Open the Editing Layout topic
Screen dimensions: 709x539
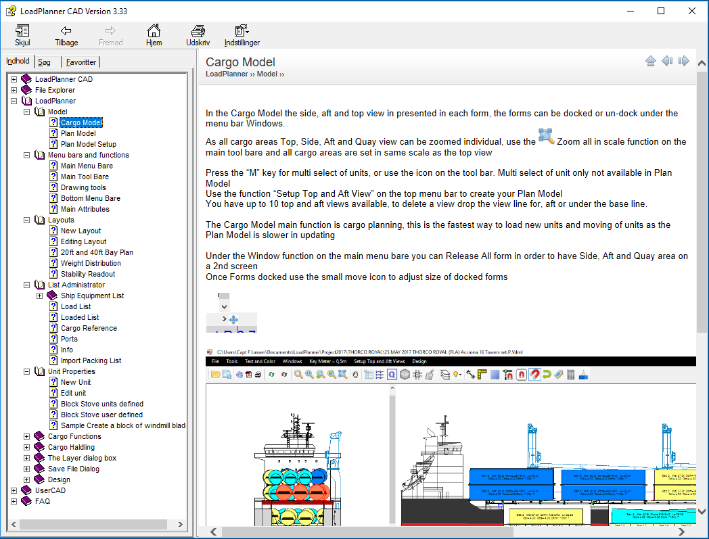coord(84,242)
